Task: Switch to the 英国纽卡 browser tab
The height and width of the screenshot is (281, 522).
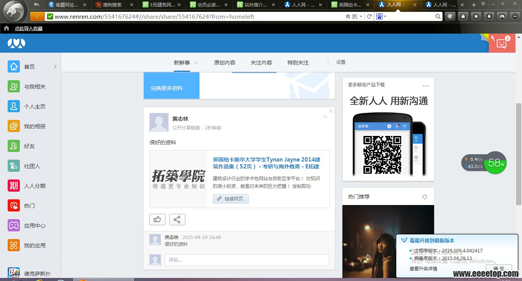Action: coord(349,5)
